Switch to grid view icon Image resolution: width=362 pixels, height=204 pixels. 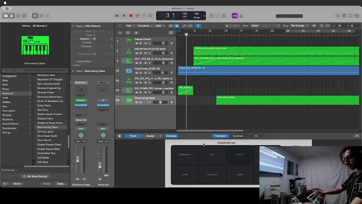point(171,26)
